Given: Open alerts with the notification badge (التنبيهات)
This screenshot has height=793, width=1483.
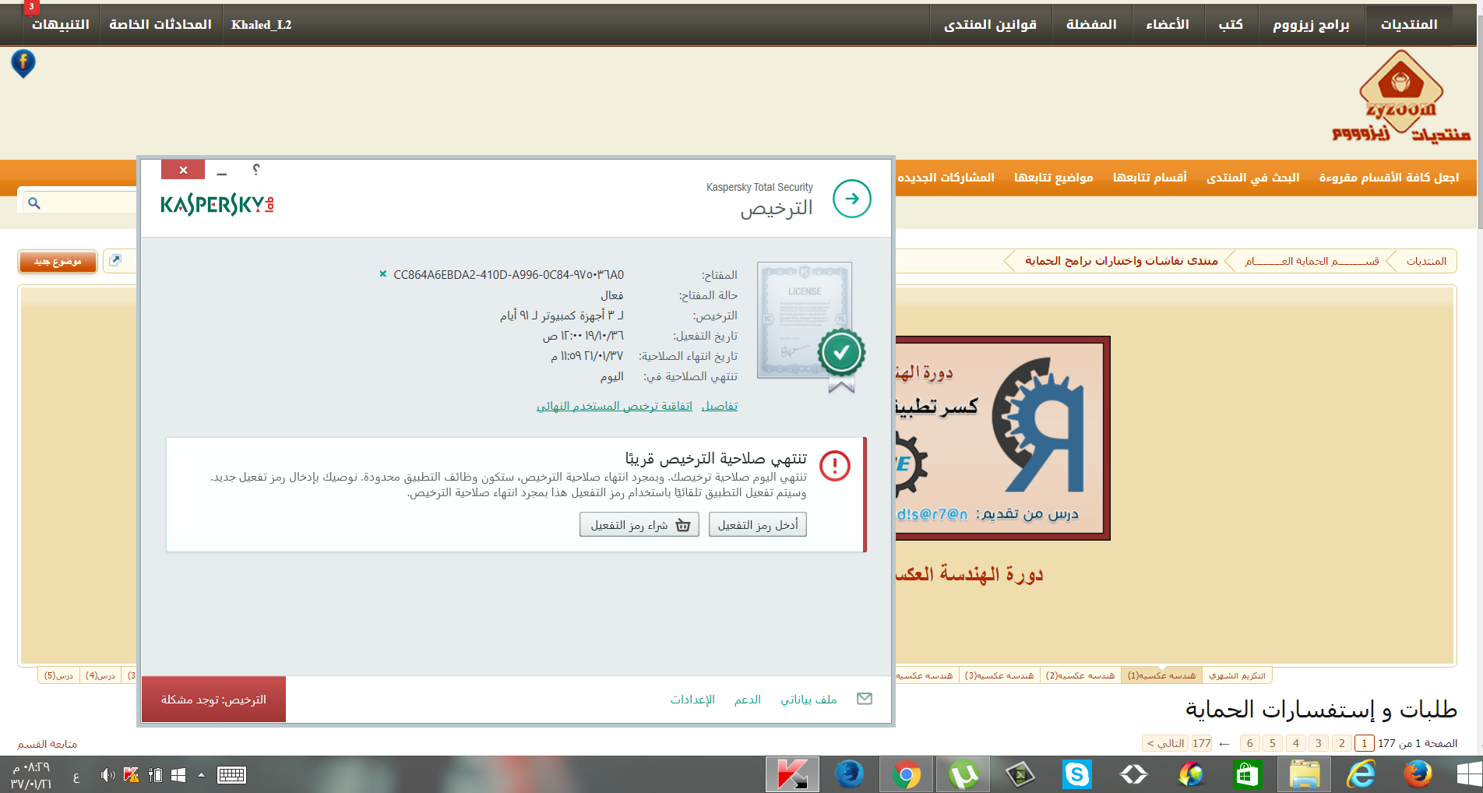Looking at the screenshot, I should 60,24.
